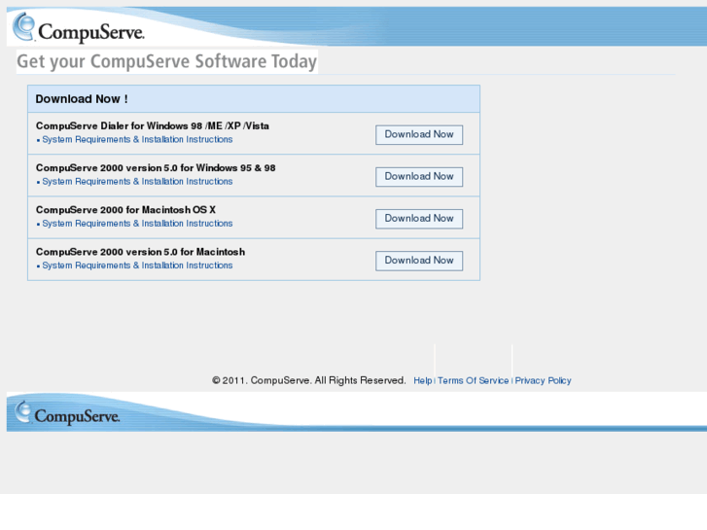Image resolution: width=707 pixels, height=530 pixels.
Task: Click the 'CompuServe 2000 for Macintosh OS X' title
Action: point(125,210)
